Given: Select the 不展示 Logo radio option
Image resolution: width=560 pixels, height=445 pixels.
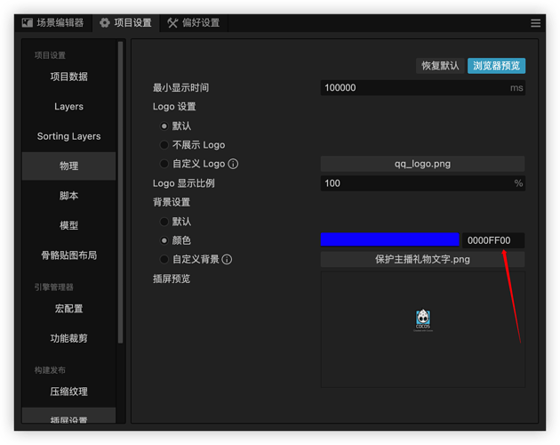Looking at the screenshot, I should (x=164, y=145).
